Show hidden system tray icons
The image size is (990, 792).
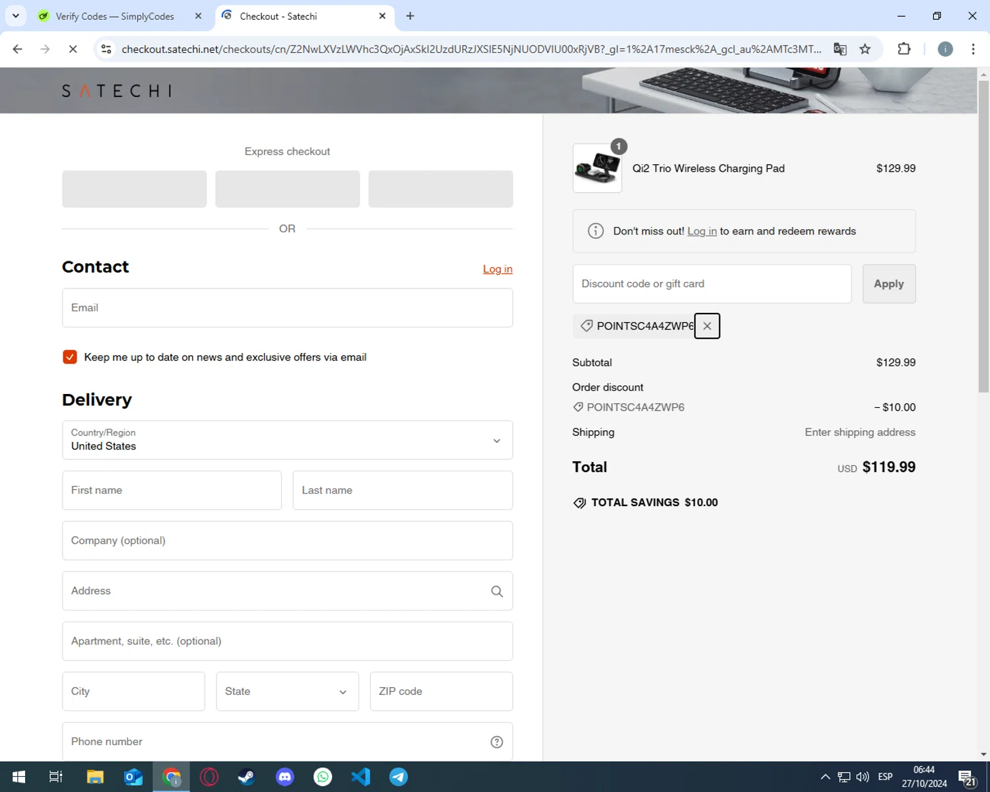coord(825,777)
